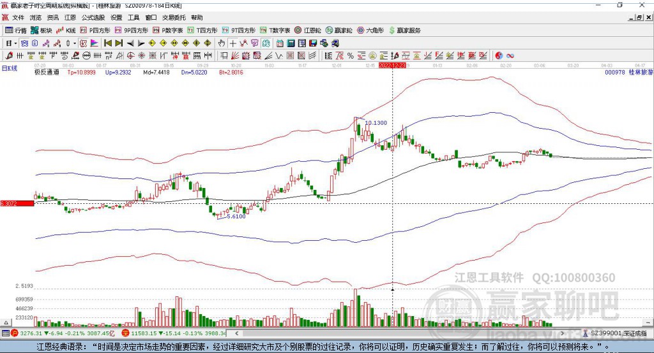
Task: Select the percent sign tool
Action: pyautogui.click(x=351, y=55)
